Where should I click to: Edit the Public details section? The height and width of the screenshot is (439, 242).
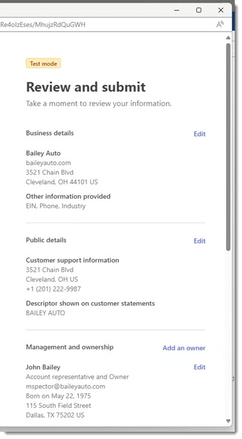tap(199, 240)
